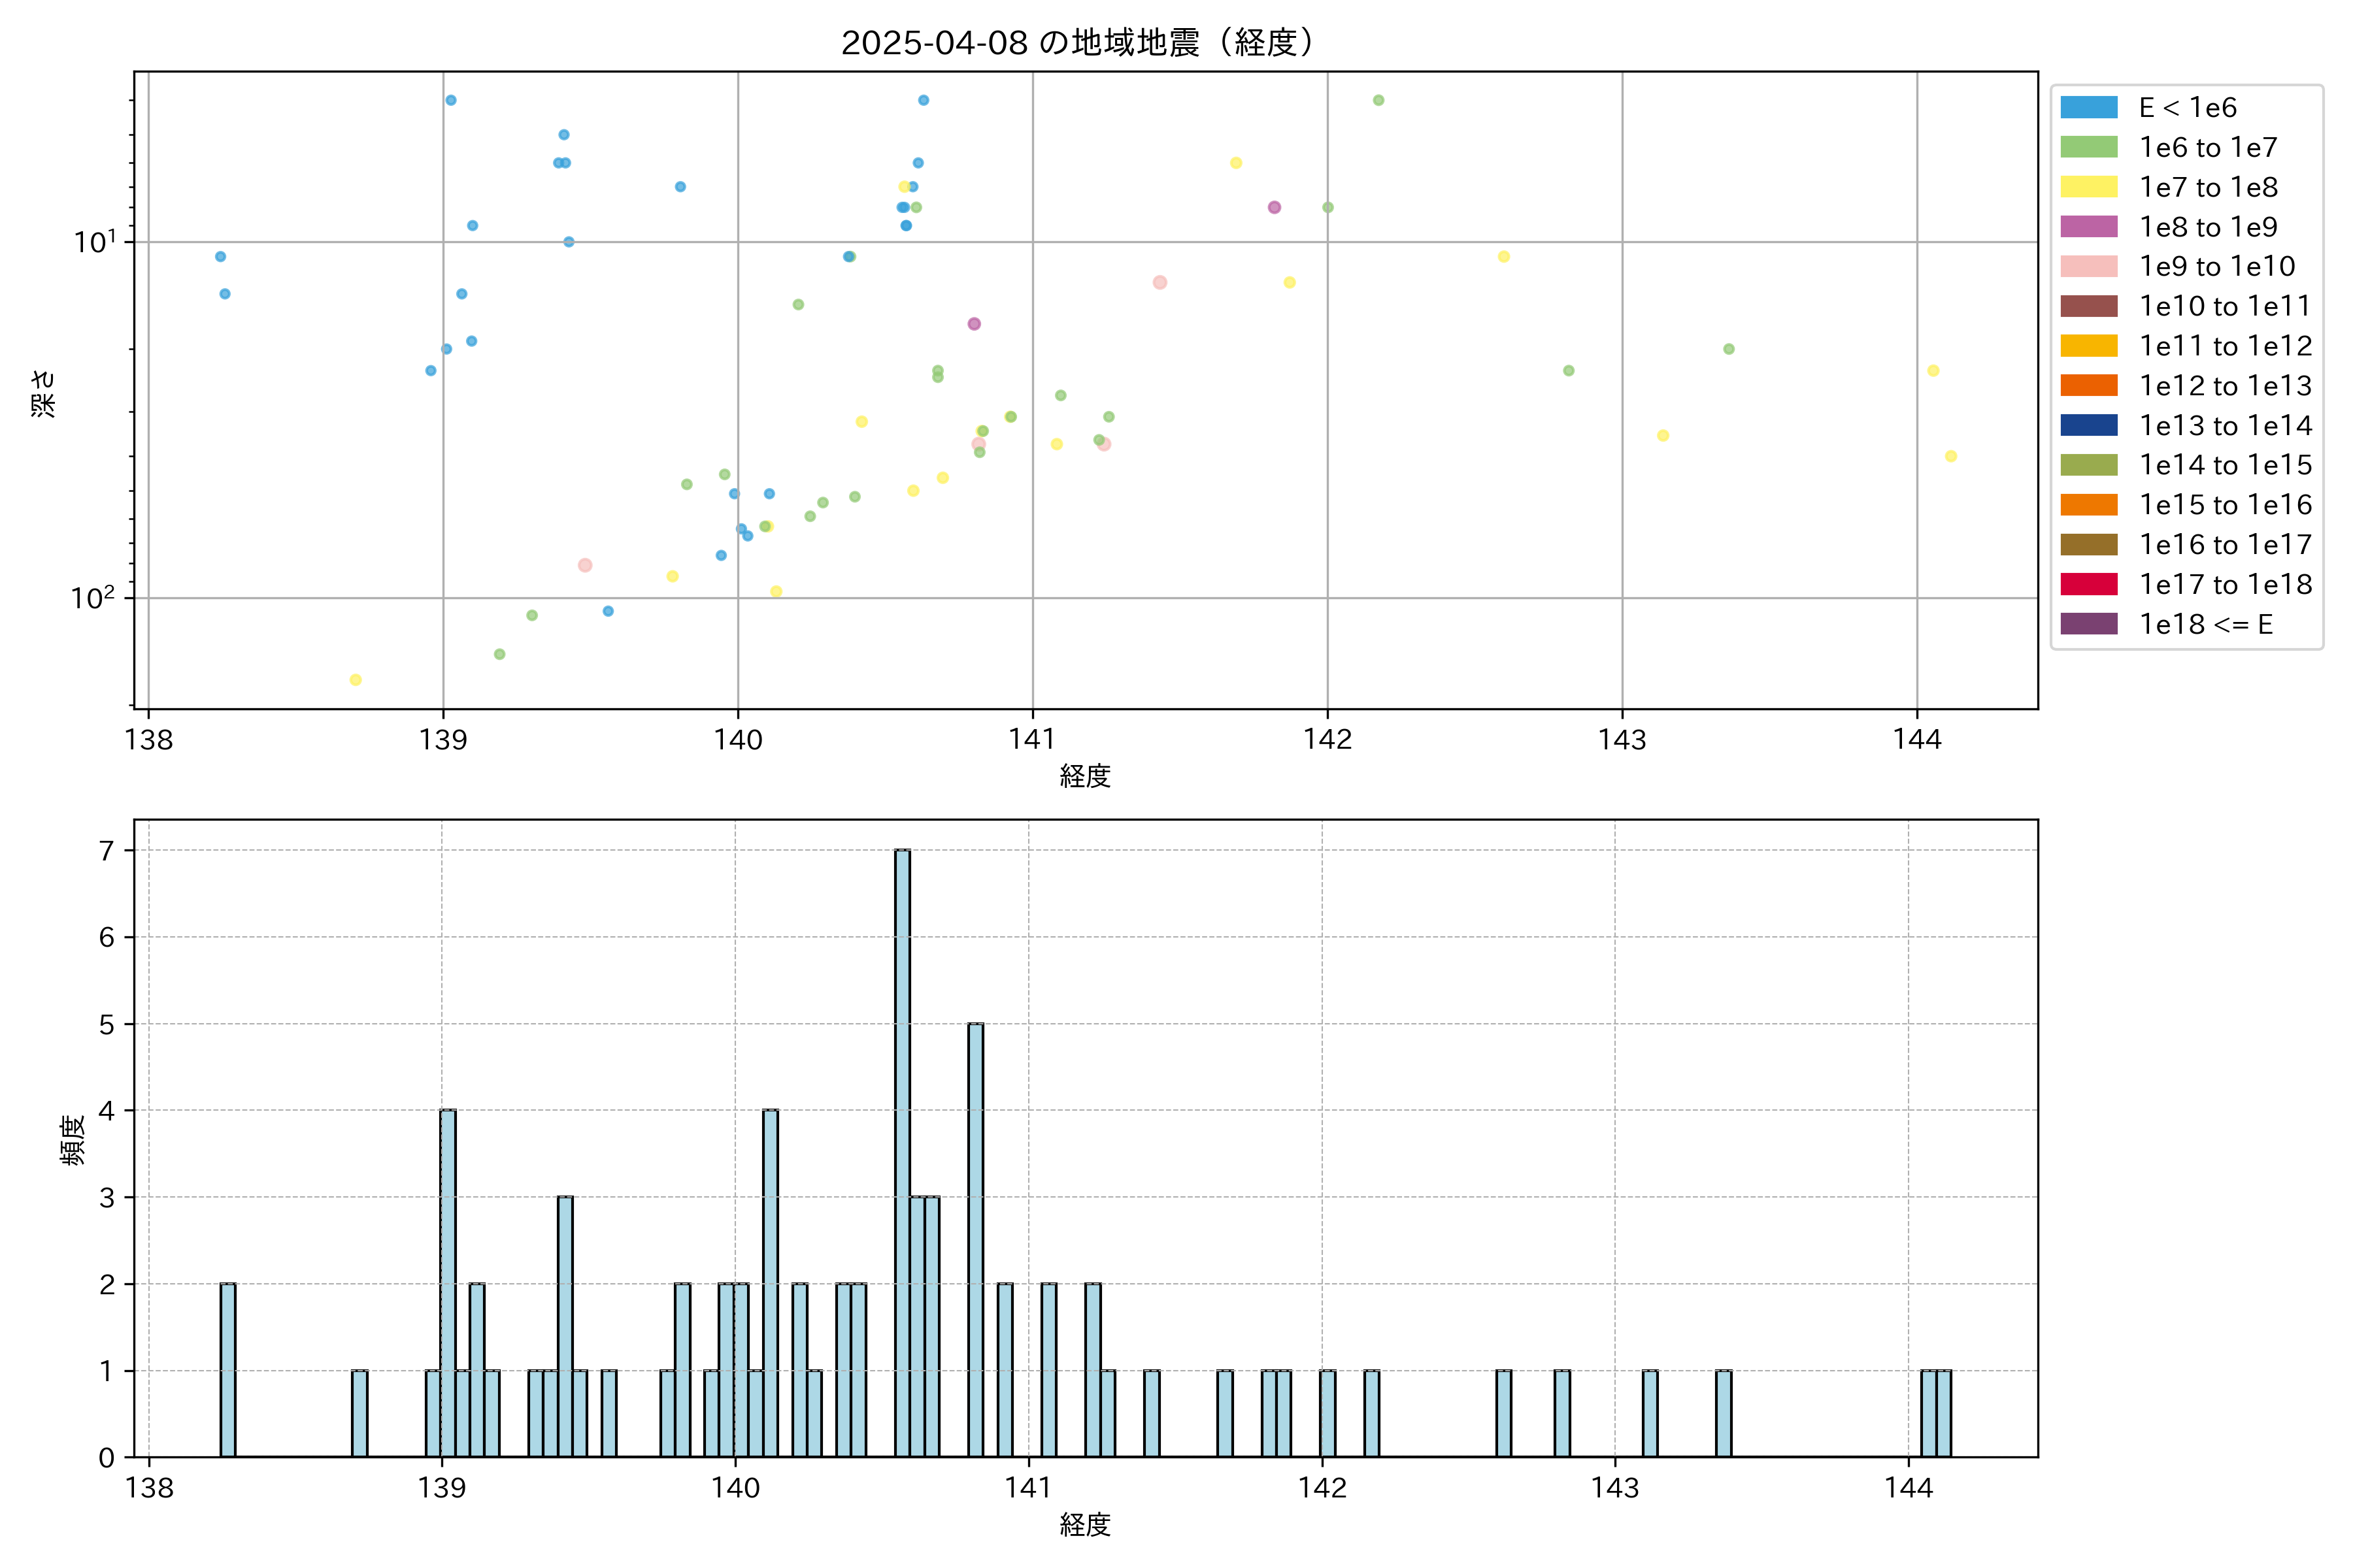Click the brown '1e10 to 1e11' legend swatch

click(x=2088, y=306)
